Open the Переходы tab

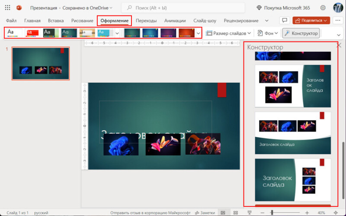(x=146, y=21)
